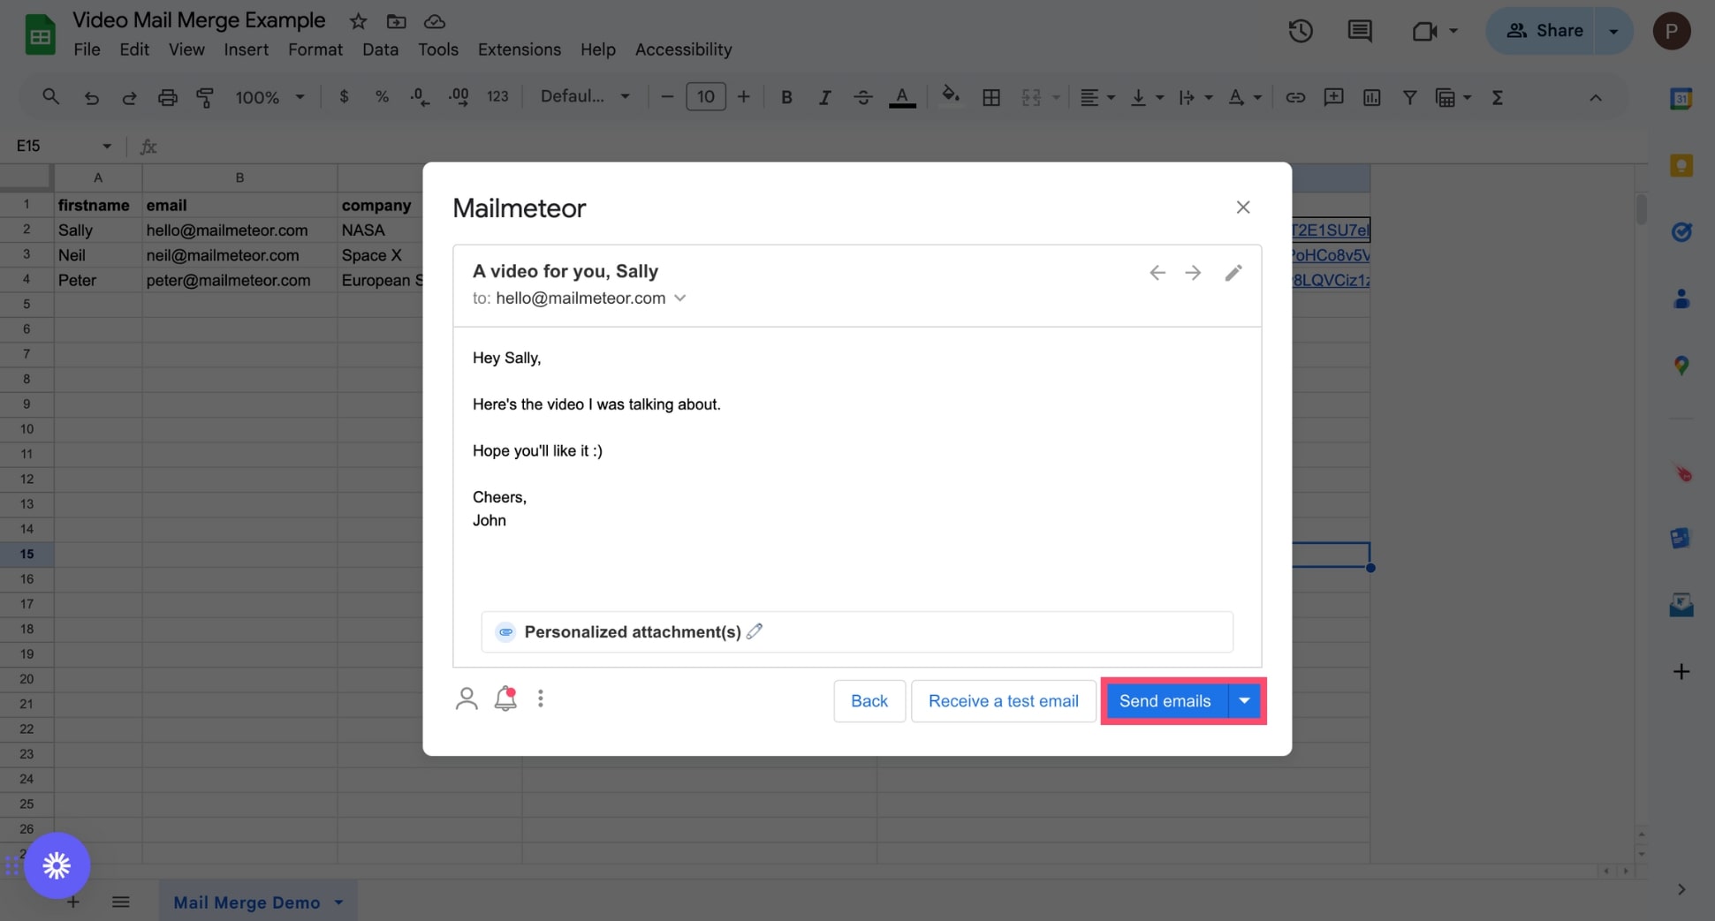The width and height of the screenshot is (1715, 921).
Task: Click the Back button
Action: pyautogui.click(x=869, y=700)
